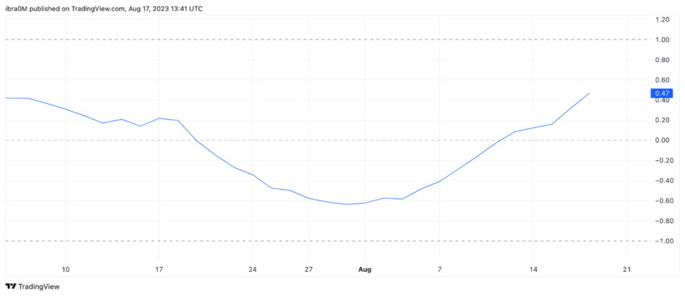The image size is (685, 296).
Task: Click the TradingView logo icon
Action: (x=11, y=286)
